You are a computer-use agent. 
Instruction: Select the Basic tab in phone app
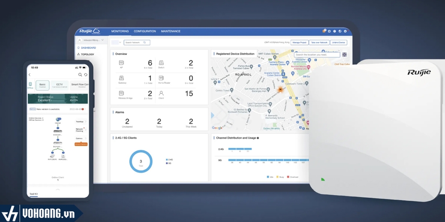(x=43, y=85)
